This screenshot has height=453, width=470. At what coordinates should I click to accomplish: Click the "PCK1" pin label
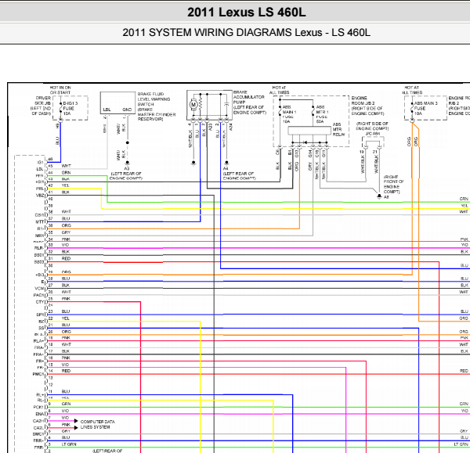click(38, 407)
